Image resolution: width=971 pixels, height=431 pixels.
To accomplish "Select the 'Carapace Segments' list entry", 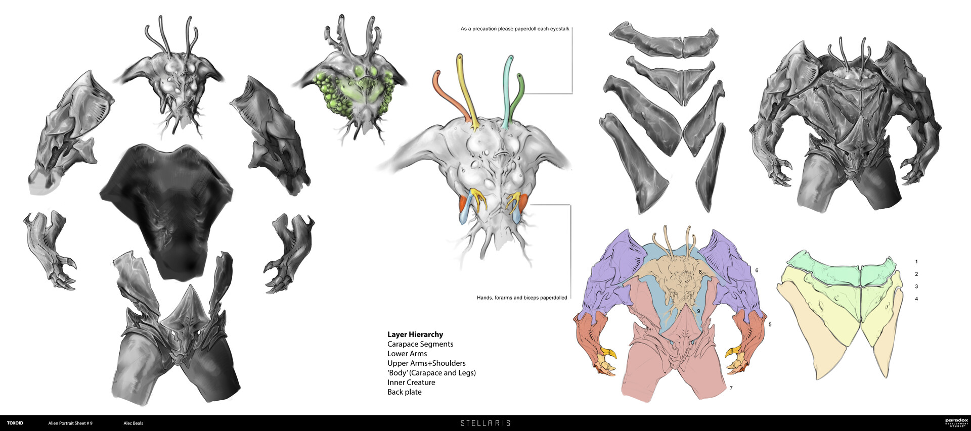I will (420, 344).
